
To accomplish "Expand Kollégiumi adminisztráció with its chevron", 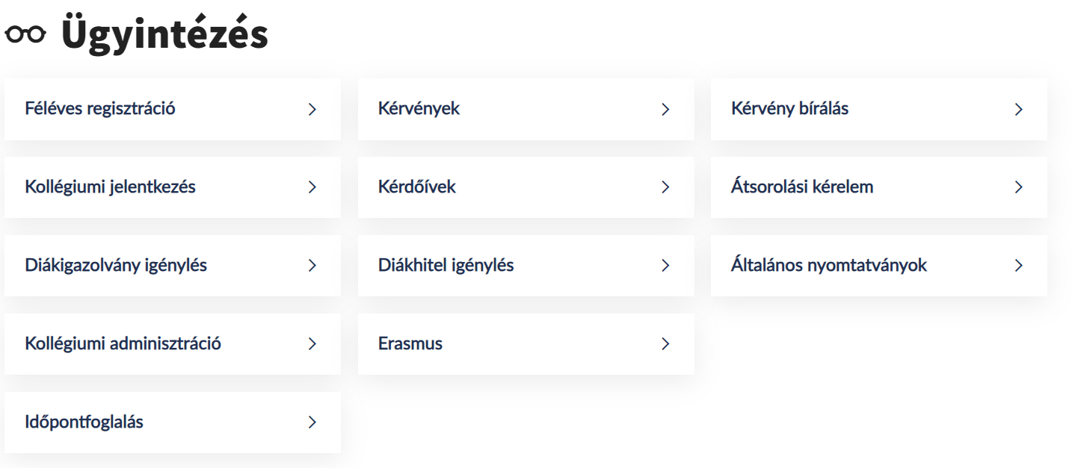I will [312, 344].
